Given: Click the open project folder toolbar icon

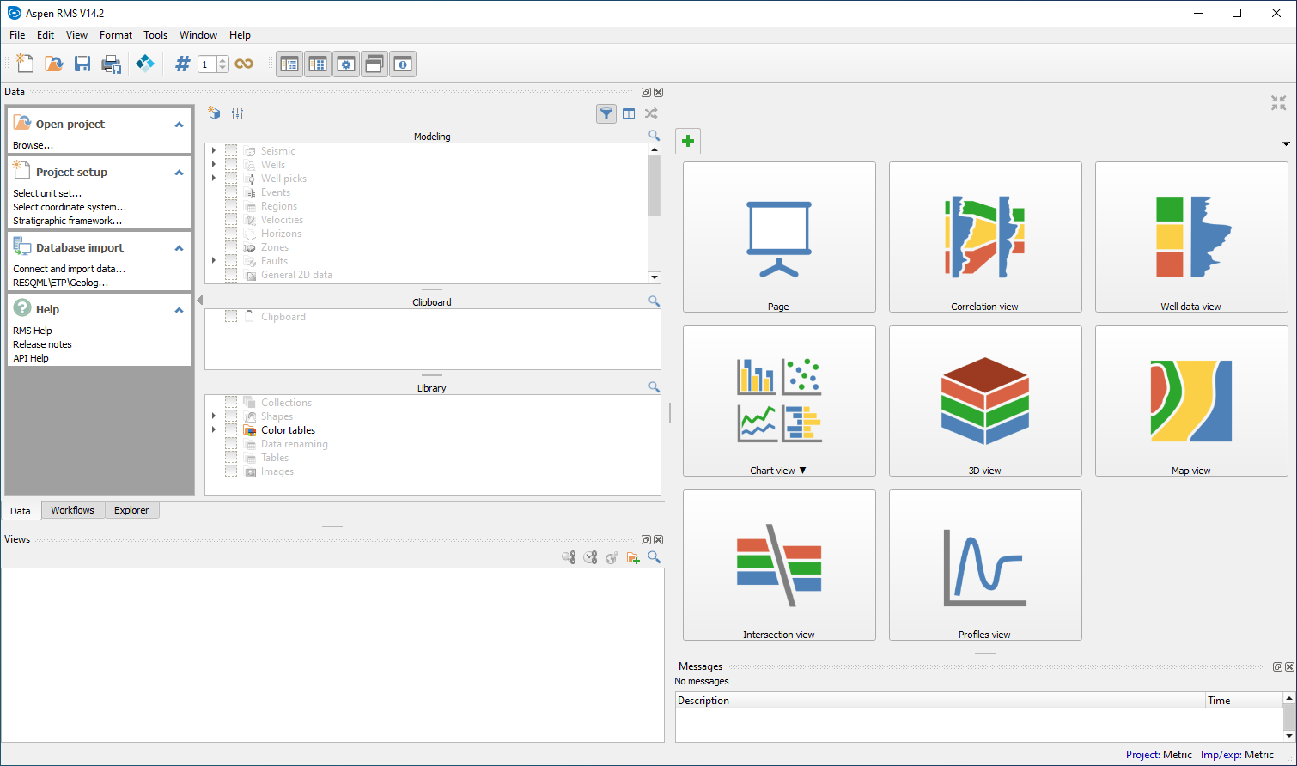Looking at the screenshot, I should coord(54,64).
